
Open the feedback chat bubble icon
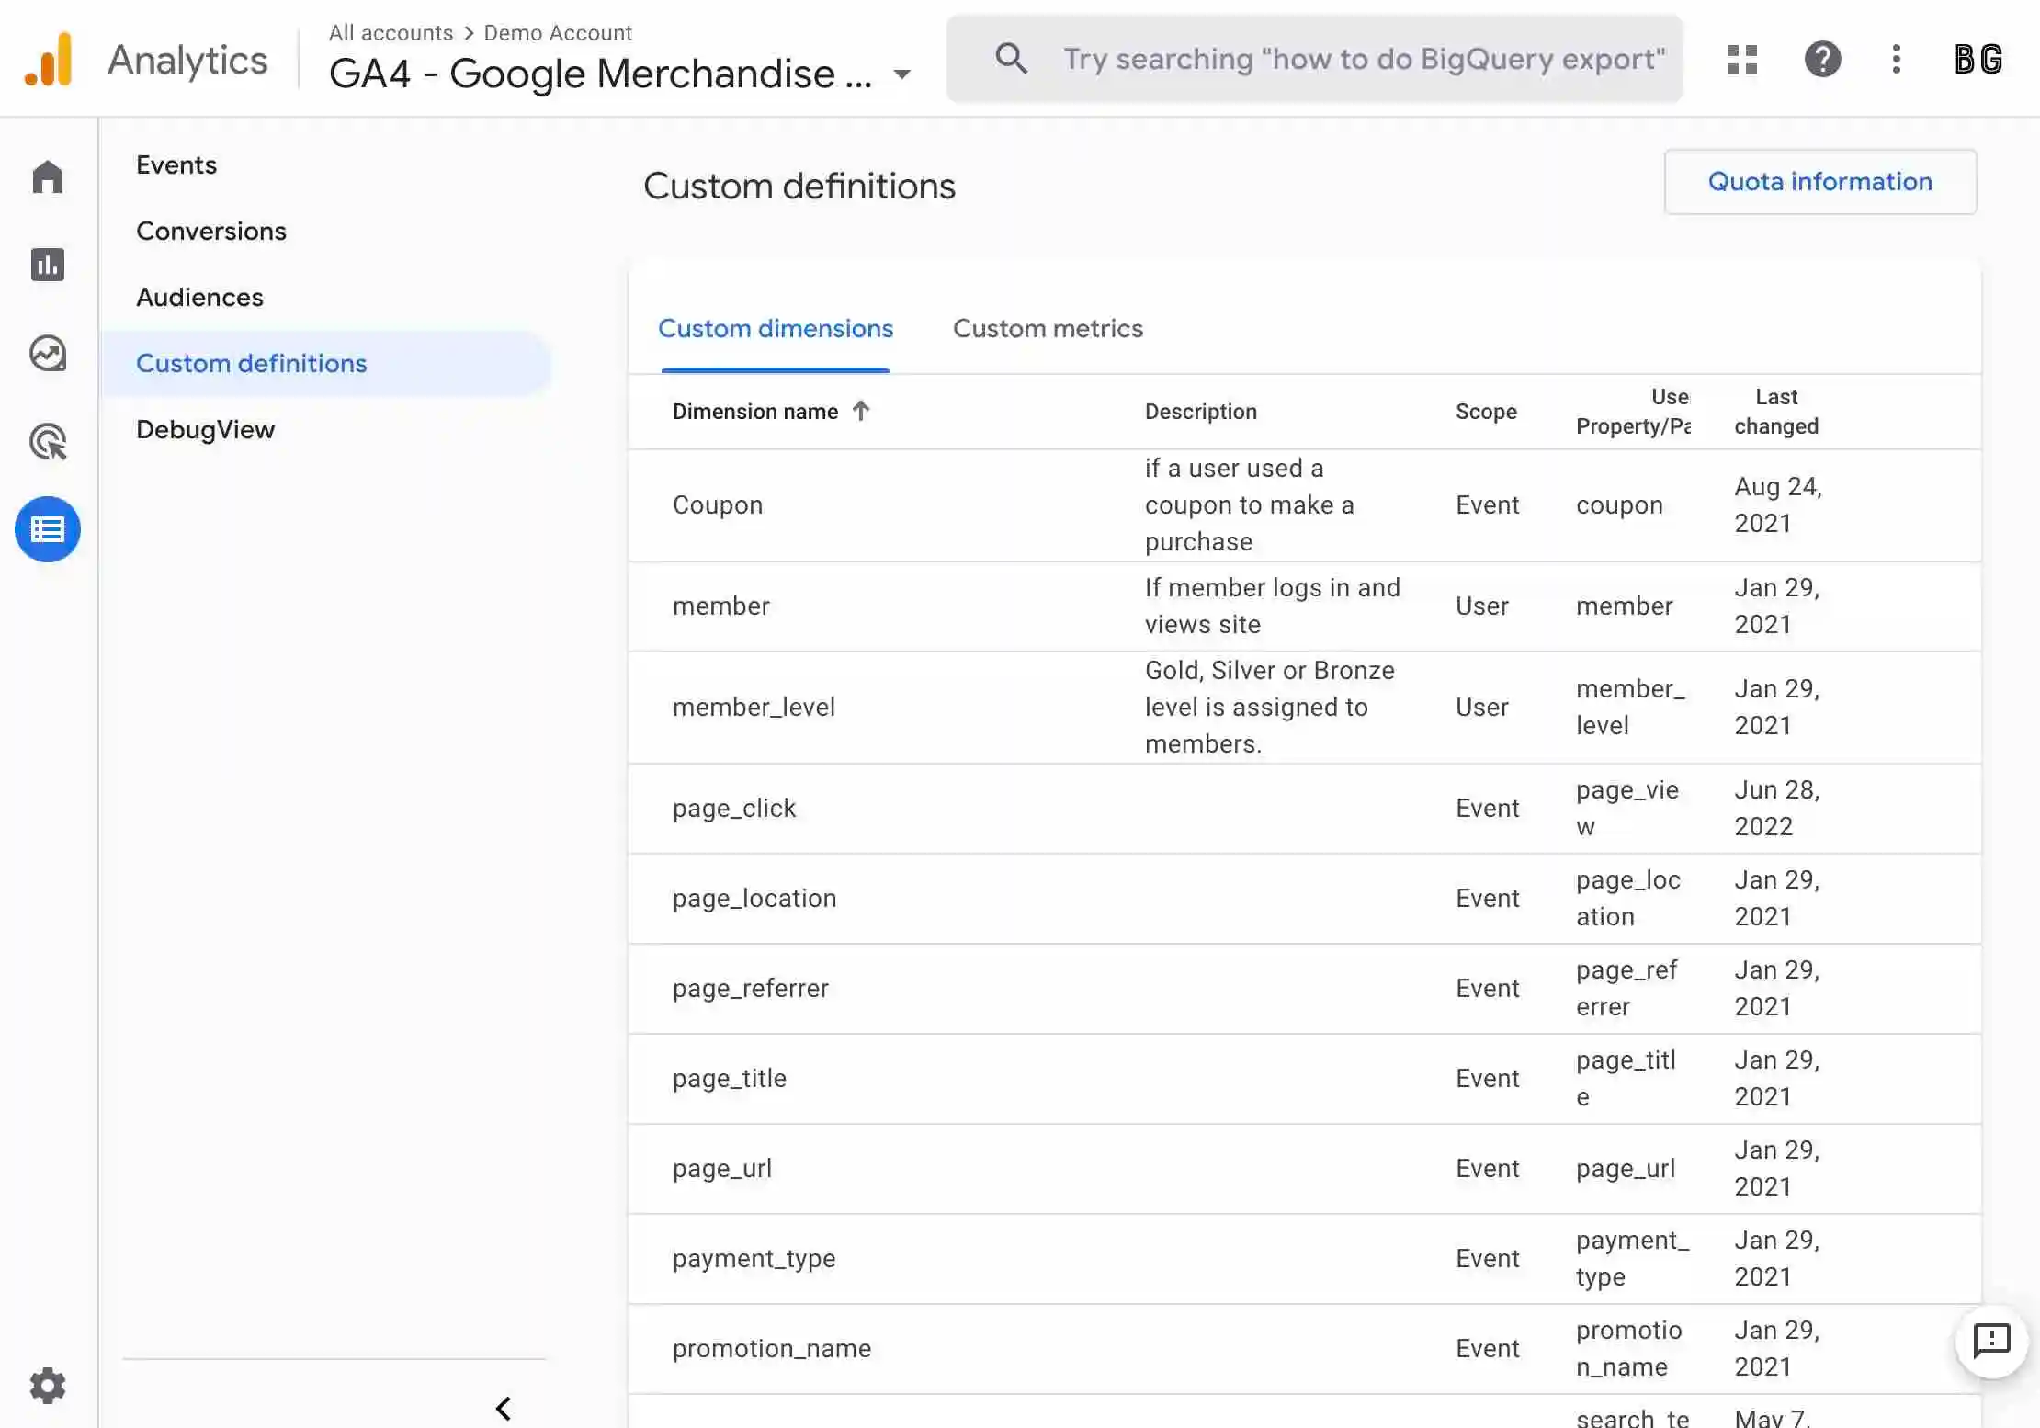click(1991, 1341)
